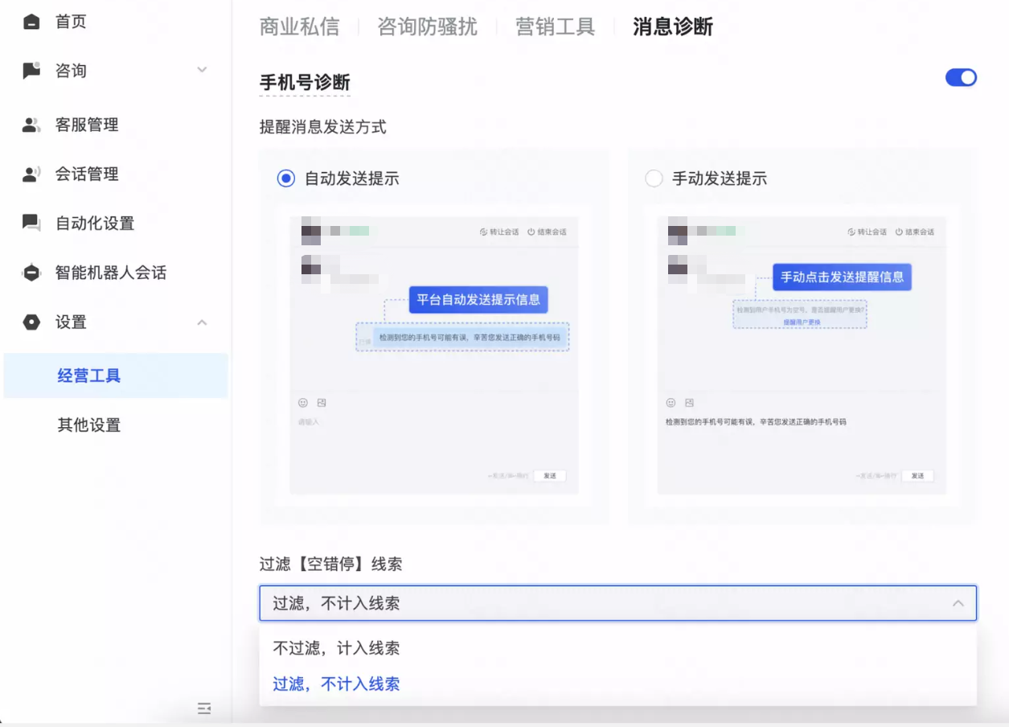Open the 首页 home icon in sidebar
Screen dimensions: 1009x727
(29, 22)
